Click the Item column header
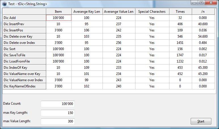The height and width of the screenshot is (129, 219). 58,12
